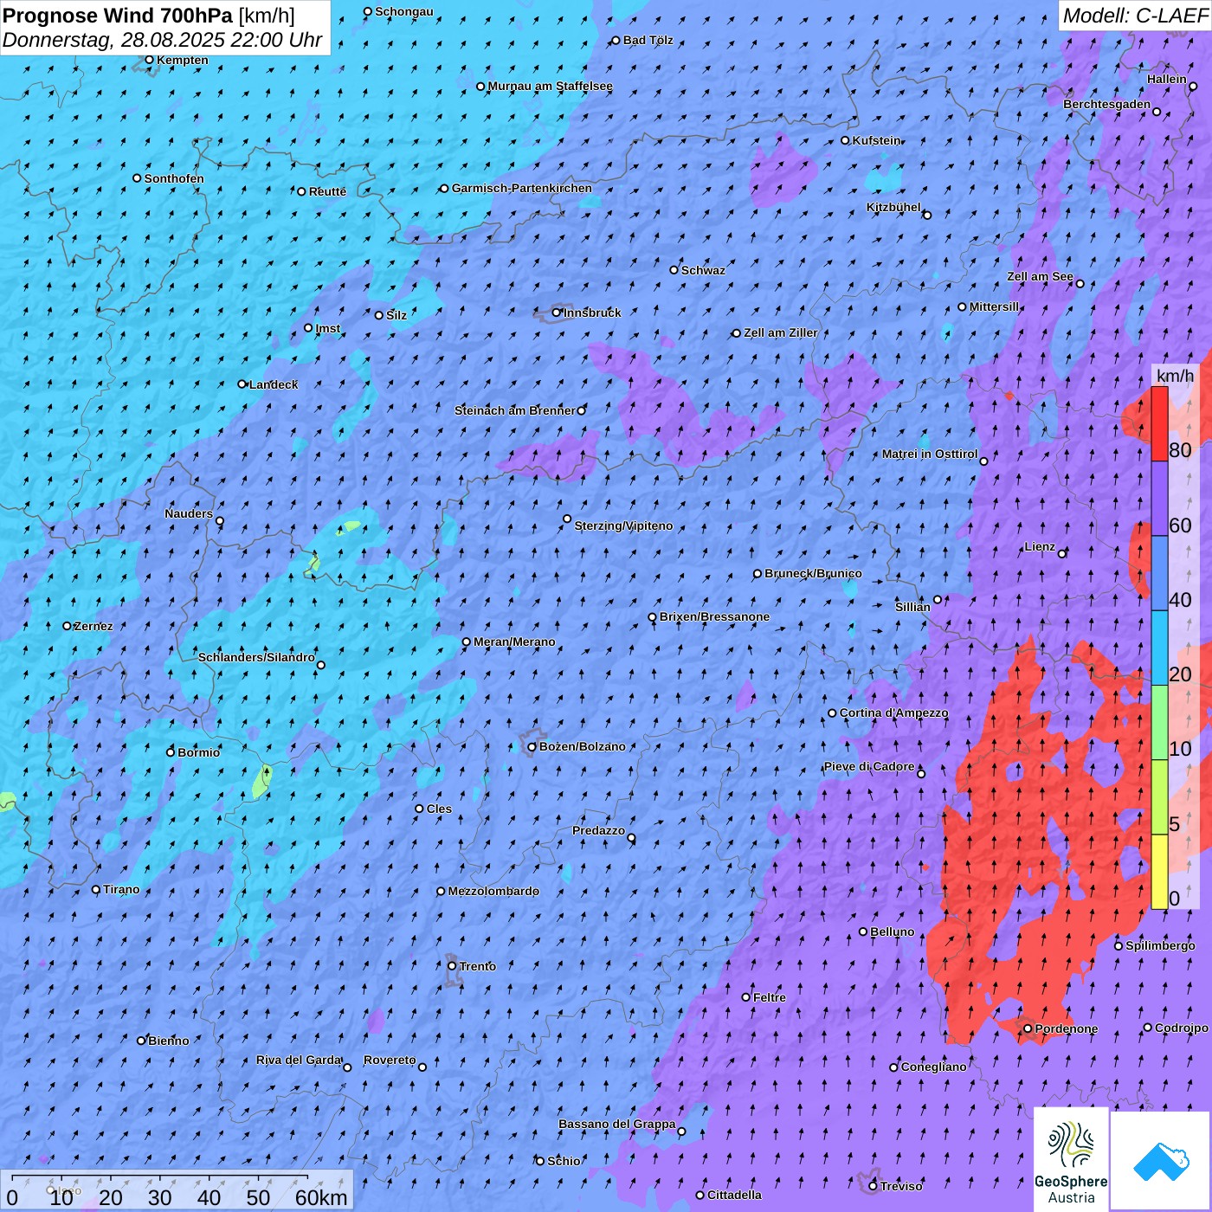The width and height of the screenshot is (1212, 1212).
Task: Click the 60km distance scale bar
Action: coord(160,1177)
